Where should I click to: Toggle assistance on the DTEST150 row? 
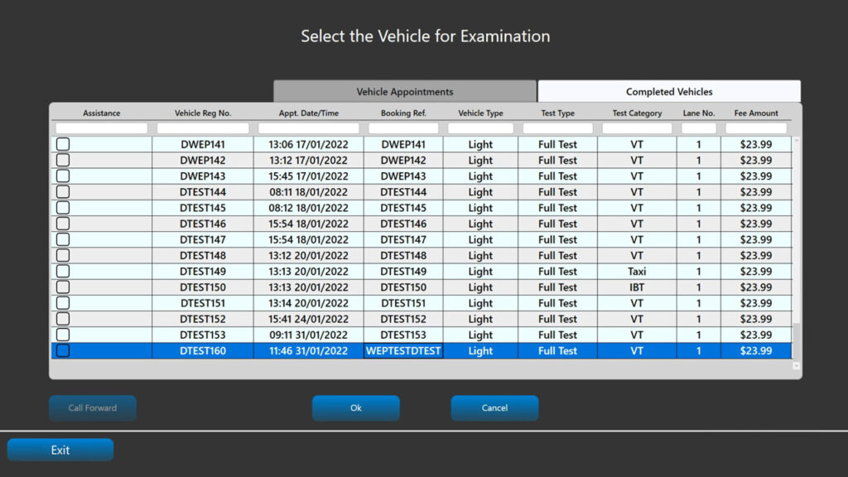[62, 287]
